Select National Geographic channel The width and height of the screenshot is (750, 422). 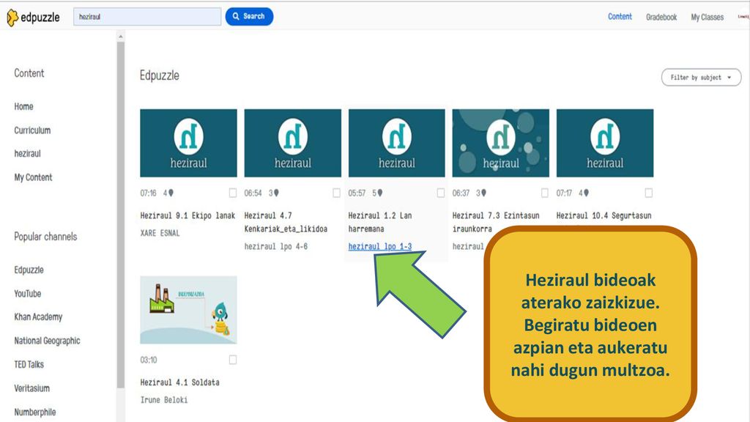47,341
